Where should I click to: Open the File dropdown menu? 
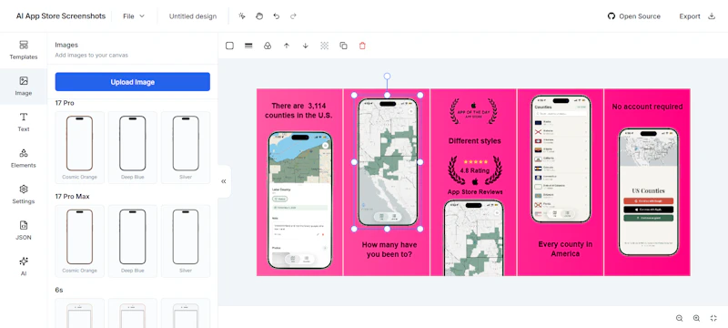[x=134, y=16]
